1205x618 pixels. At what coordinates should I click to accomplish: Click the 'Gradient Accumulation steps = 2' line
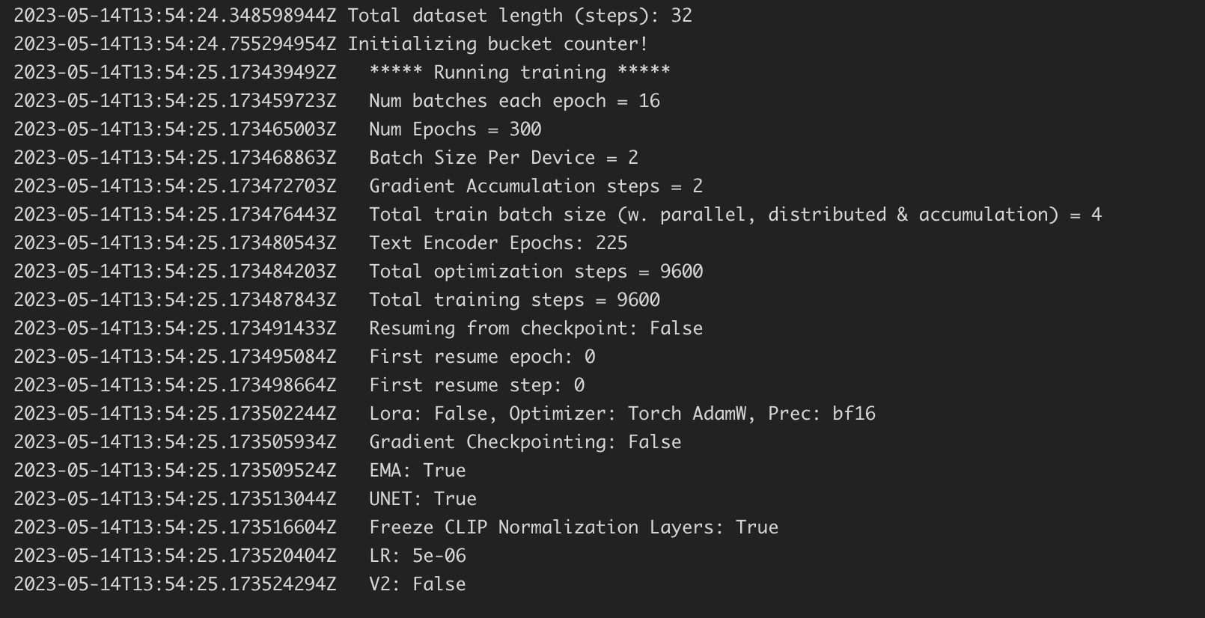pos(535,186)
